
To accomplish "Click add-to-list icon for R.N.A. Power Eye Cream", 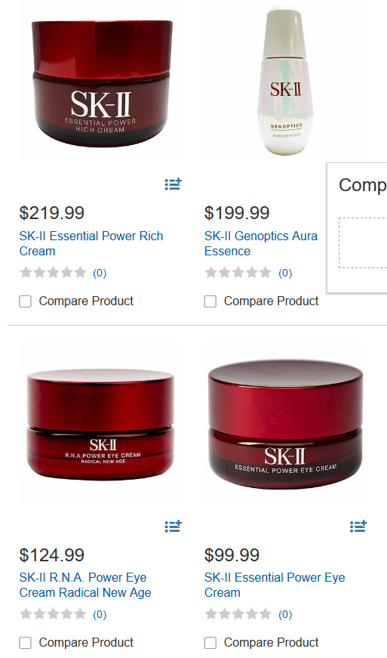I will click(x=173, y=526).
